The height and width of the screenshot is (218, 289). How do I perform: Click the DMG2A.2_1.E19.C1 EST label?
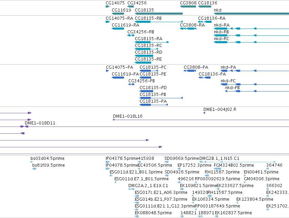[x=148, y=186]
